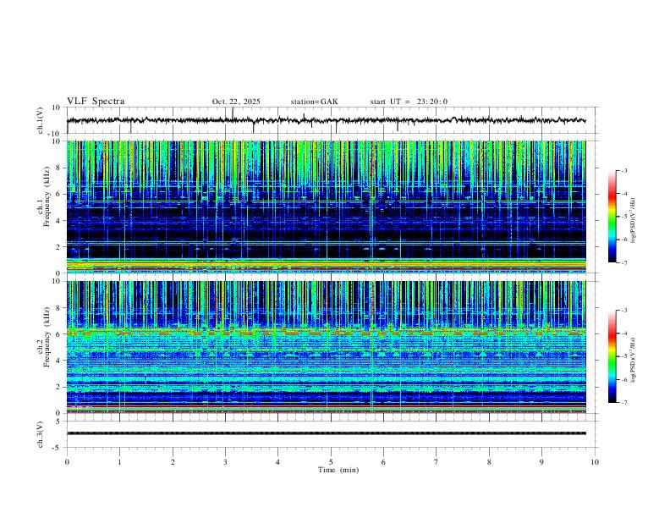Click the "VLF Spectra" title text
The image size is (670, 518).
coord(96,102)
